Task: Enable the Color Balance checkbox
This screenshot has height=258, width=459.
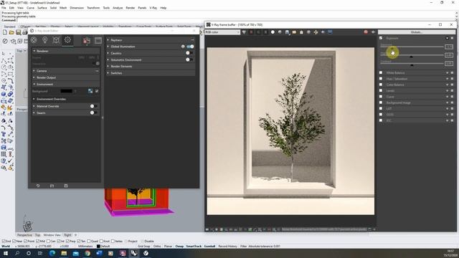Action: (x=381, y=85)
